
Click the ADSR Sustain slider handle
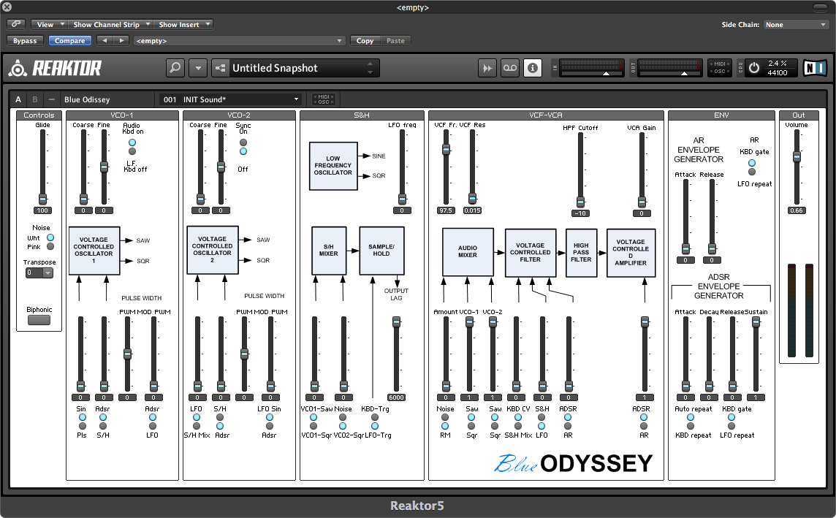pyautogui.click(x=756, y=322)
